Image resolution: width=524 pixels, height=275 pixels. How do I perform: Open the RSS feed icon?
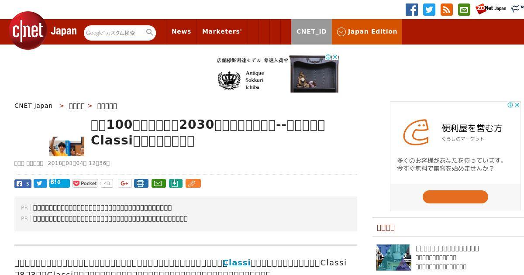447,10
